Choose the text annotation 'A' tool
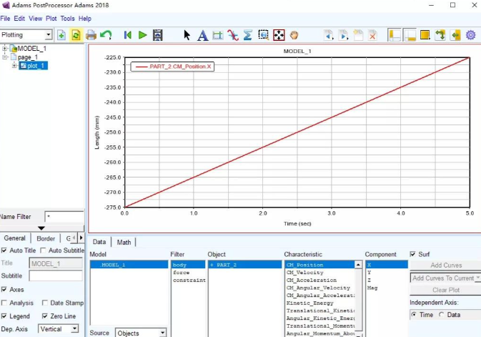 coord(202,34)
